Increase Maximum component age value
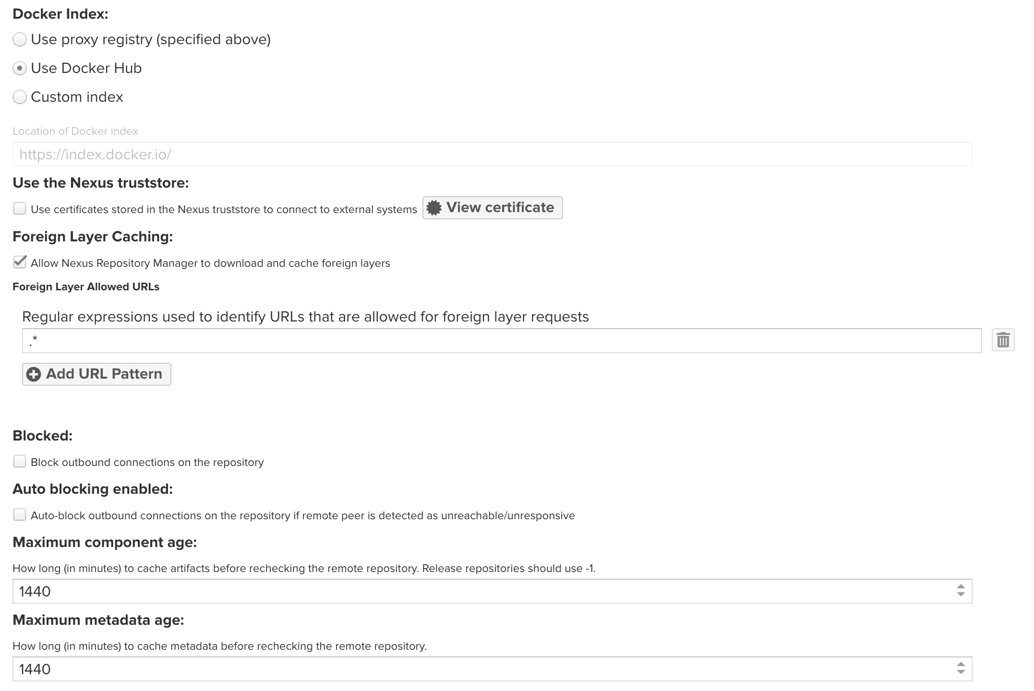Screen dimensions: 1034x691 click(961, 587)
